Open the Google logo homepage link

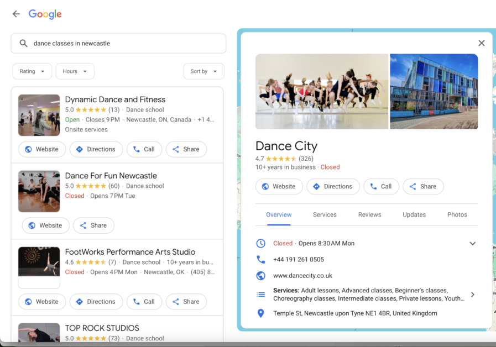pos(45,14)
